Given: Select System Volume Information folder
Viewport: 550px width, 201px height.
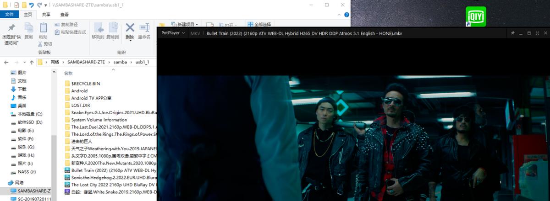Looking at the screenshot, I should pos(95,120).
